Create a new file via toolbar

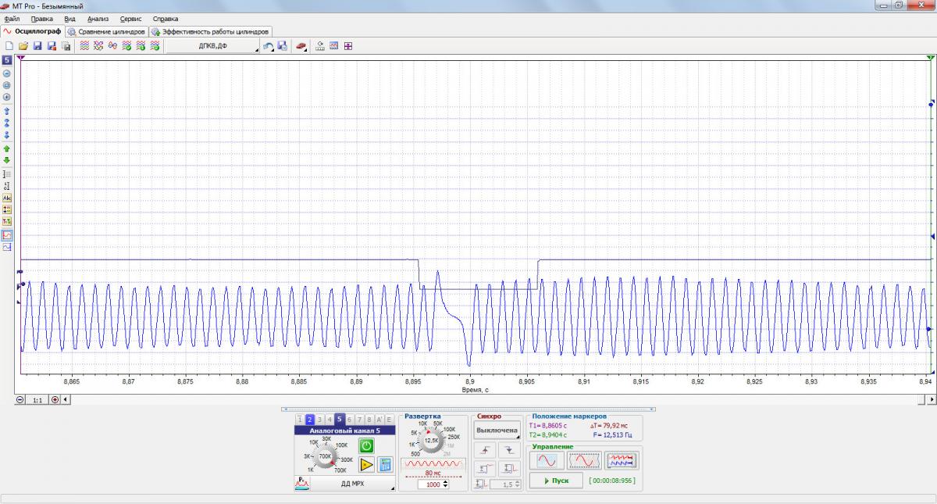pyautogui.click(x=9, y=46)
